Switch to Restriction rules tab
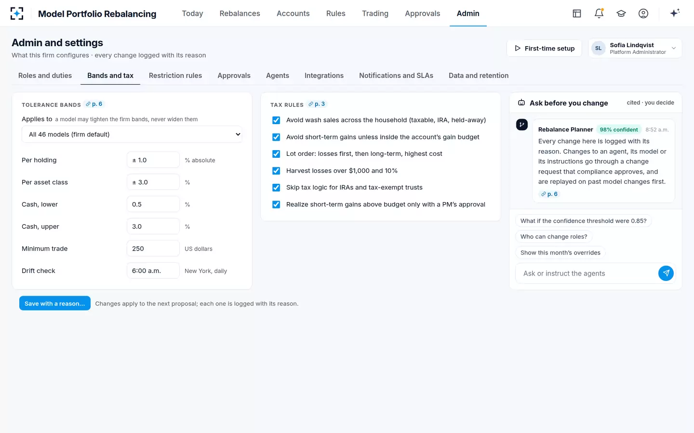The image size is (694, 433). click(175, 76)
